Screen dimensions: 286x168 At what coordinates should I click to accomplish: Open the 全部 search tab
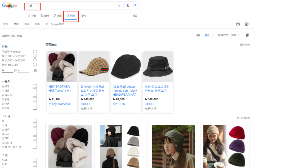pyautogui.click(x=32, y=16)
